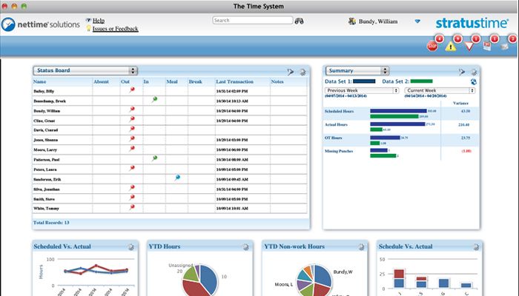Image resolution: width=519 pixels, height=296 pixels.
Task: Select the Peters, Laura row name
Action: pos(45,169)
